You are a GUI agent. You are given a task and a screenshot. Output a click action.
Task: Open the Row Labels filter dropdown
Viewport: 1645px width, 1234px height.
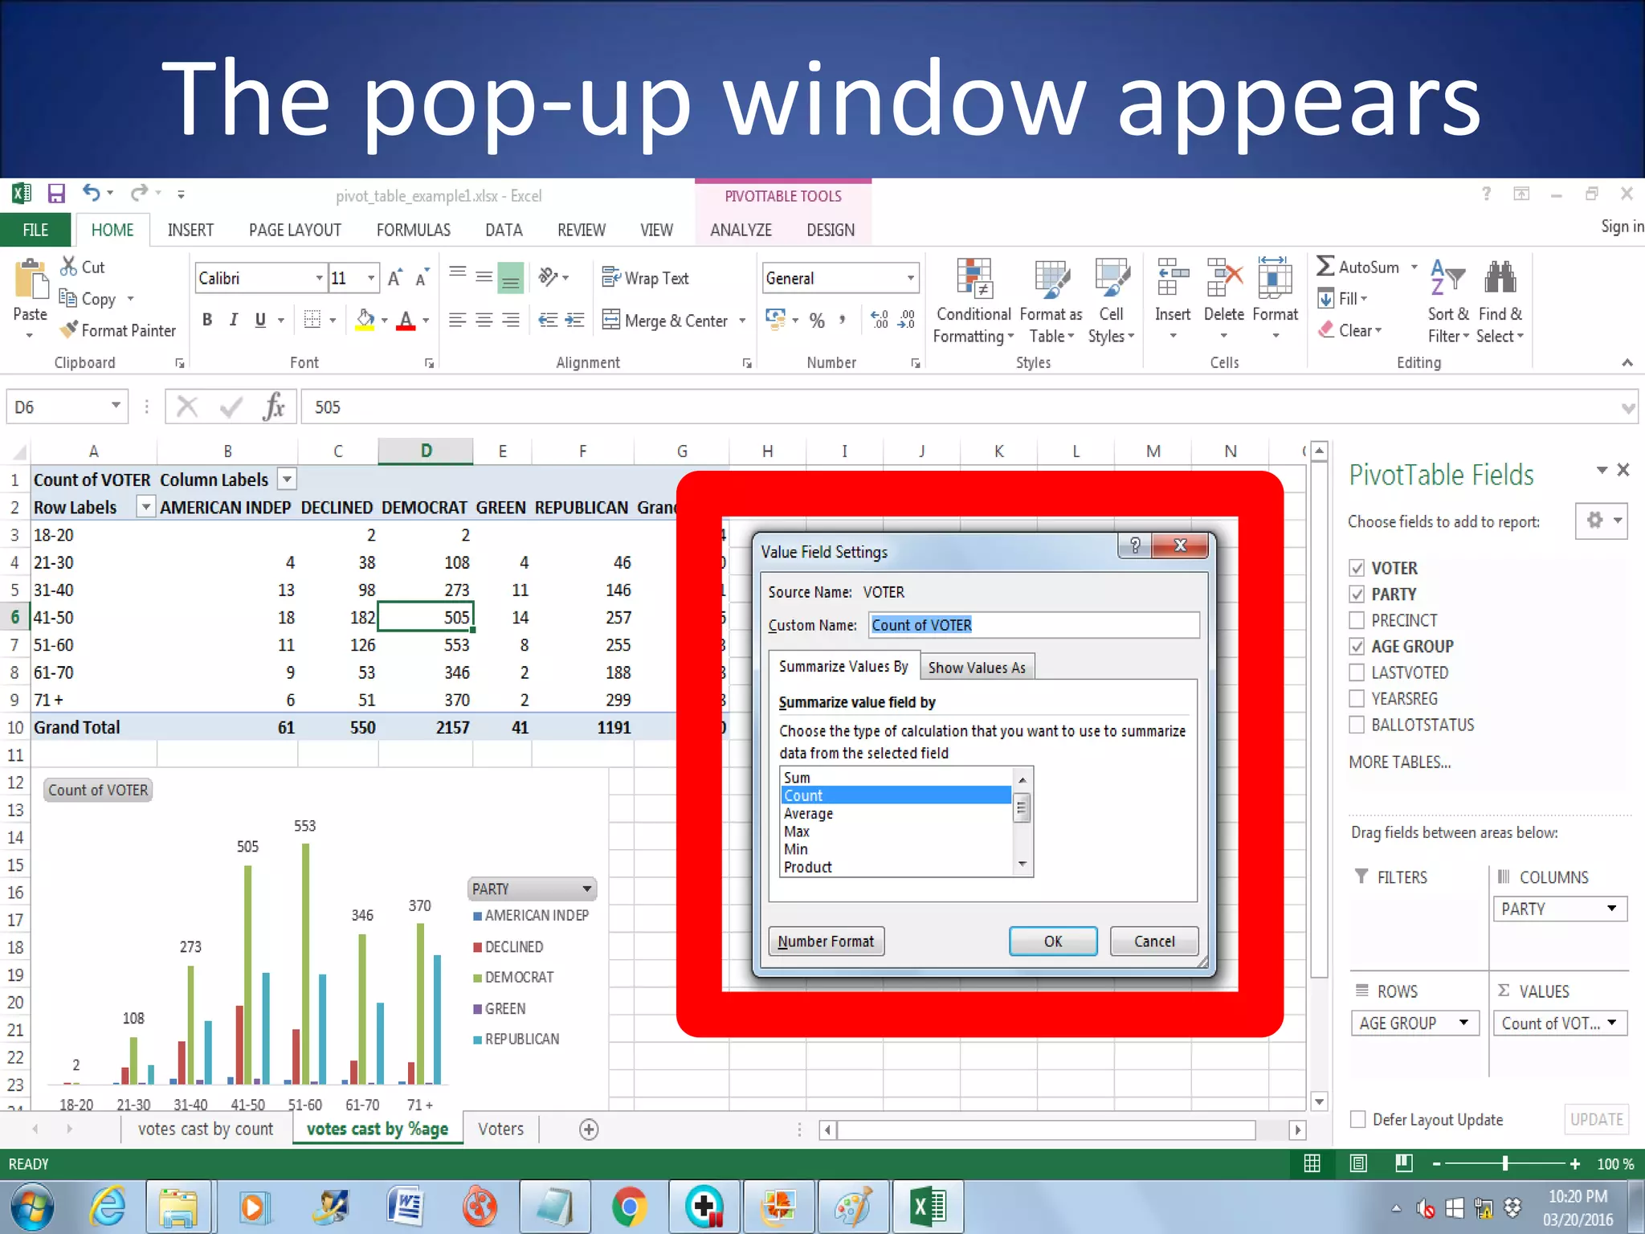pyautogui.click(x=145, y=507)
